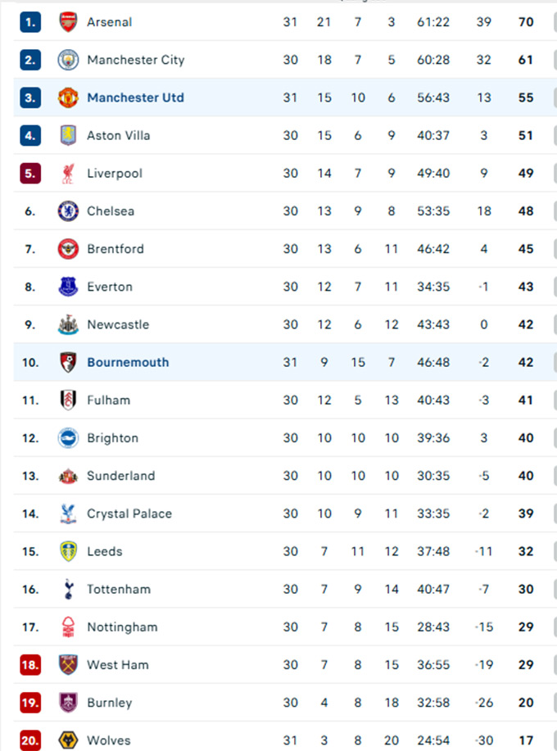Click the Arsenal club crest icon
Viewport: 557px width, 751px height.
coord(68,22)
